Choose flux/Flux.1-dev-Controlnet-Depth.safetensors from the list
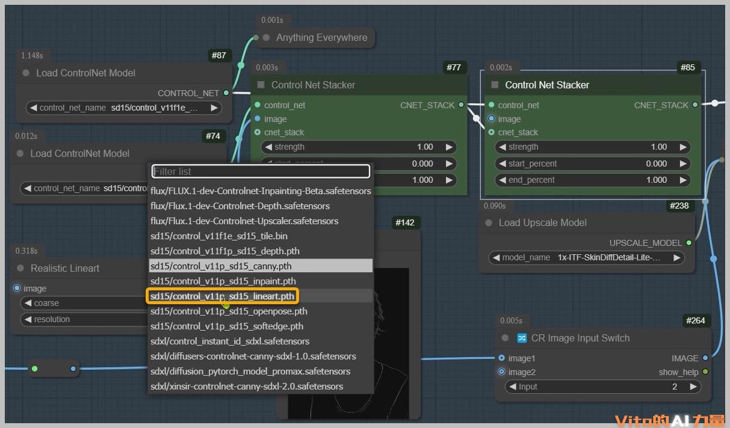This screenshot has height=428, width=730. point(261,206)
